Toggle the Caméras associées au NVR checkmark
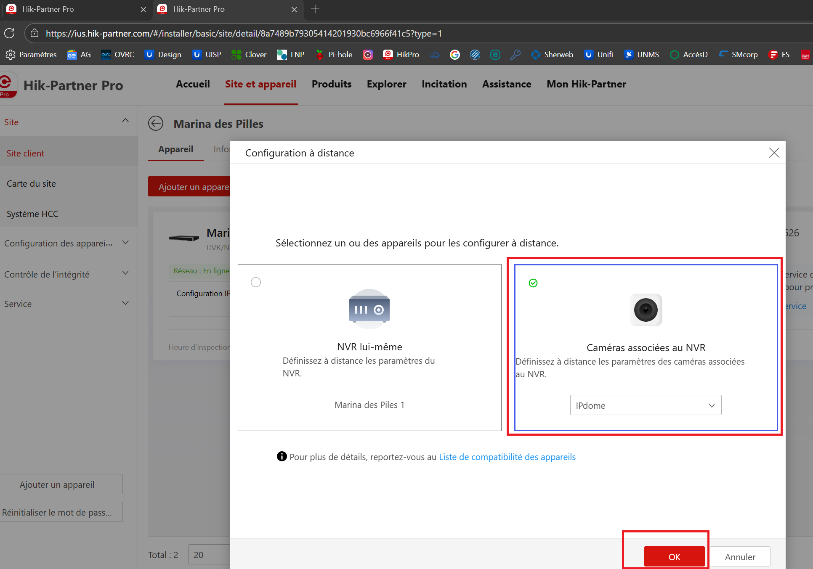The width and height of the screenshot is (813, 569). (x=533, y=283)
